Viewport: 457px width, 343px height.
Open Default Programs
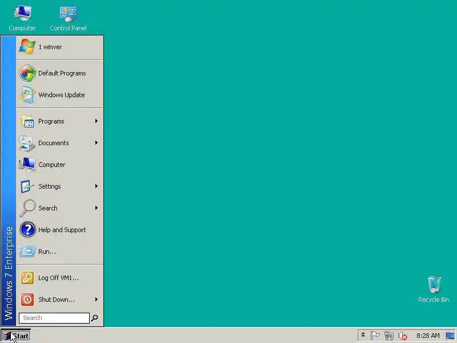pyautogui.click(x=60, y=73)
